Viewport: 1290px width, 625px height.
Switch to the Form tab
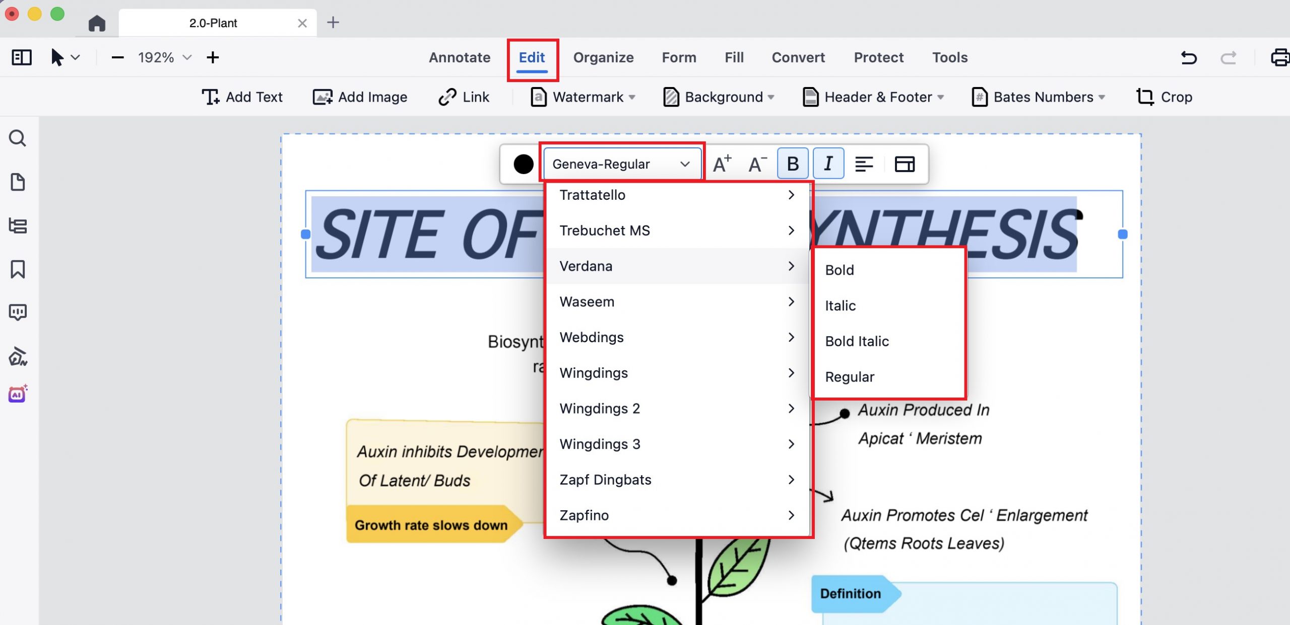(679, 57)
